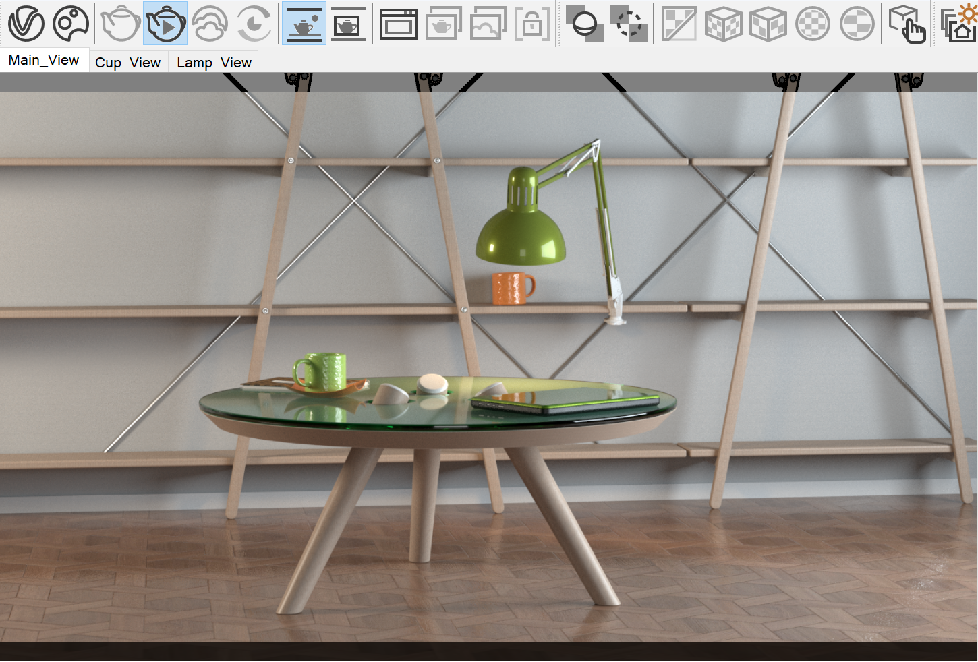Open the V-Ray Asset Editor logo icon

click(26, 24)
